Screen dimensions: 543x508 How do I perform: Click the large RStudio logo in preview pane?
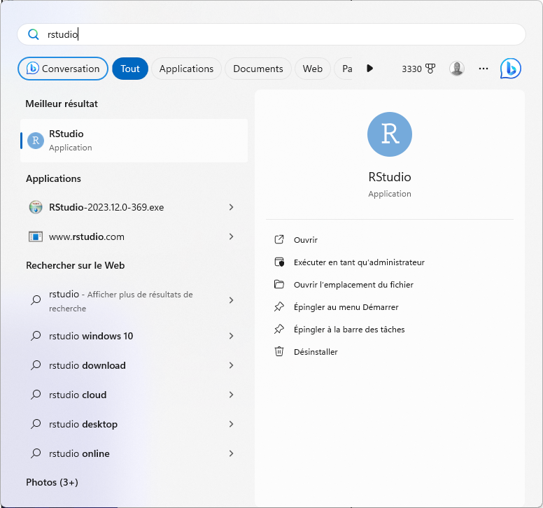click(390, 134)
